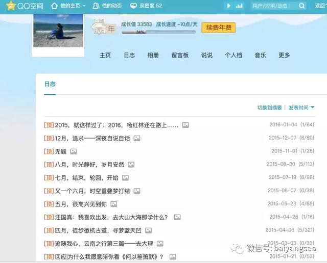Click image icon next to 八月，时光静好 post
327x263 pixels.
131,165
